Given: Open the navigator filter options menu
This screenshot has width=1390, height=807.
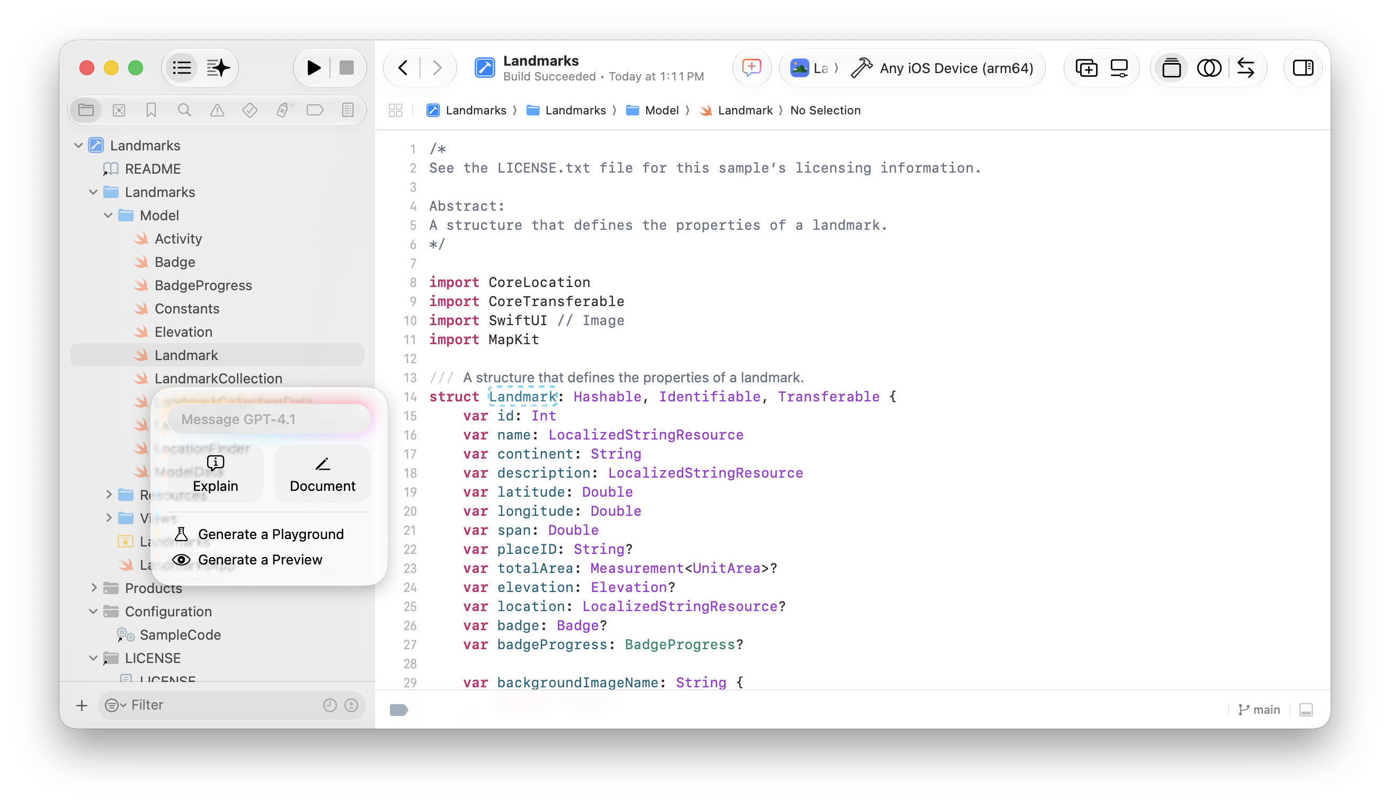Looking at the screenshot, I should click(x=115, y=705).
